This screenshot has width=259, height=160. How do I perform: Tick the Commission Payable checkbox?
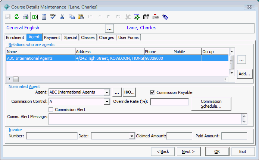[152, 92]
